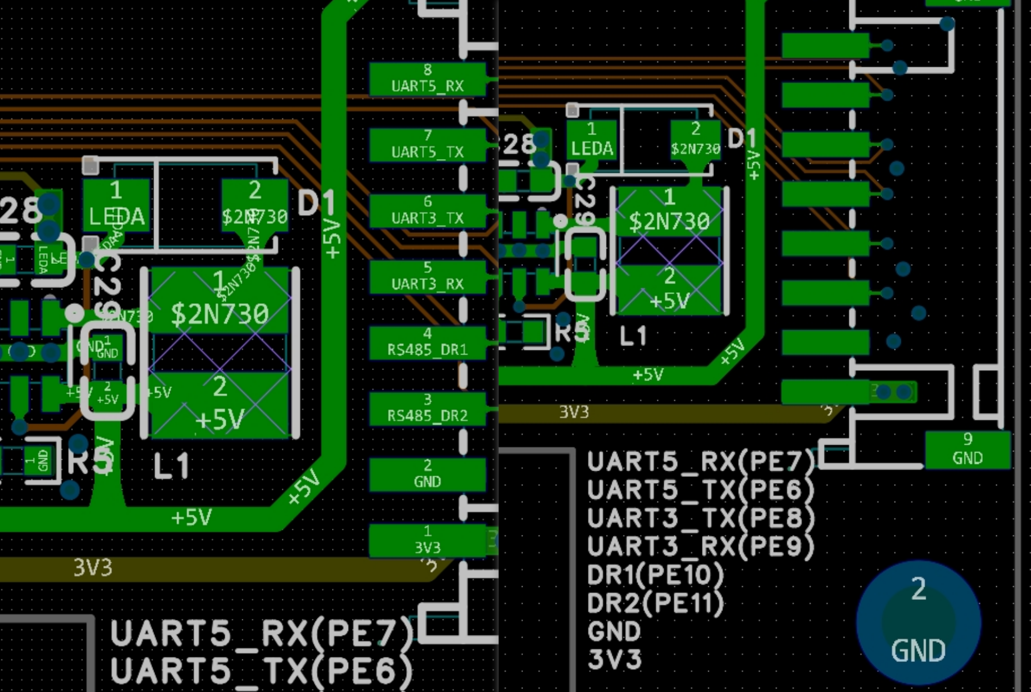
Task: Select connector pad 1 labeled 3V3
Action: [x=428, y=540]
